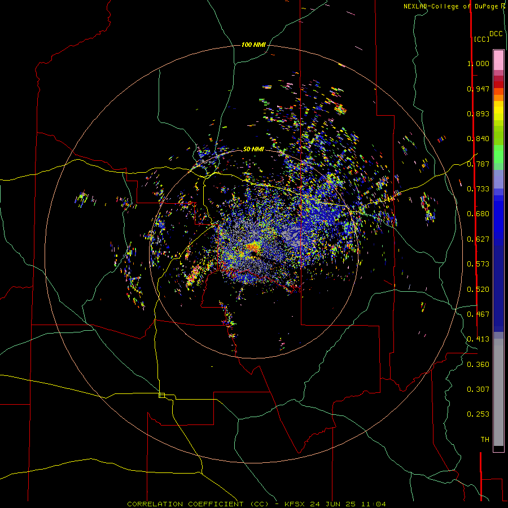Pick the pink color at legend top
Viewport: 508px width, 508px height.
pyautogui.click(x=498, y=60)
